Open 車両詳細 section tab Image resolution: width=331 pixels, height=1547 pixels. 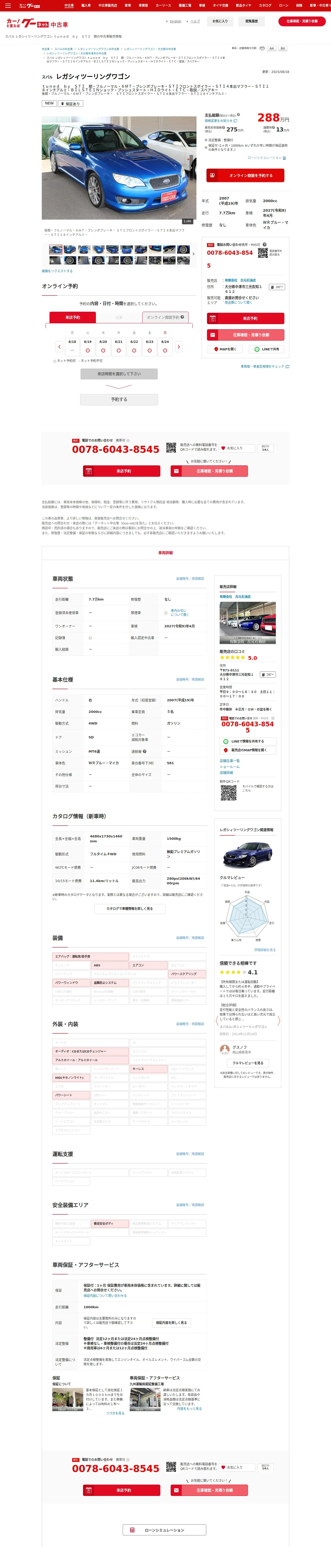click(165, 553)
